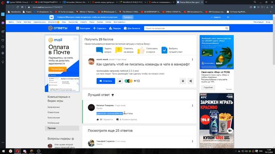Focus the question search field
This screenshot has height=154, width=275.
184,28
